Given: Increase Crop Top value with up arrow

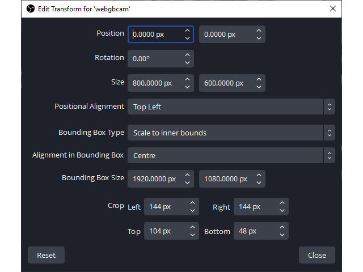Looking at the screenshot, I should 192,227.
